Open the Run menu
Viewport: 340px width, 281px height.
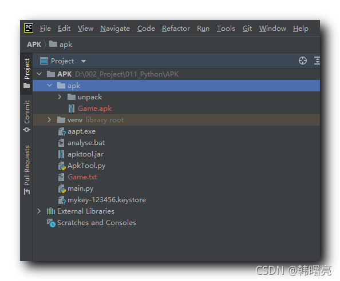(x=203, y=29)
